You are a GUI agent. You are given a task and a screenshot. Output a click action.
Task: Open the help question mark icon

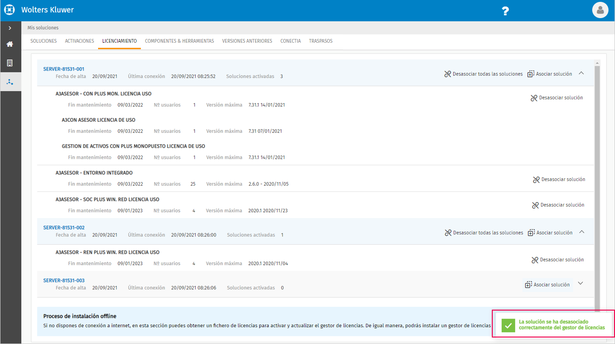tap(505, 11)
